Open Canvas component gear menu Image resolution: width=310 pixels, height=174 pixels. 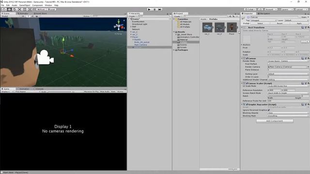coord(308,58)
